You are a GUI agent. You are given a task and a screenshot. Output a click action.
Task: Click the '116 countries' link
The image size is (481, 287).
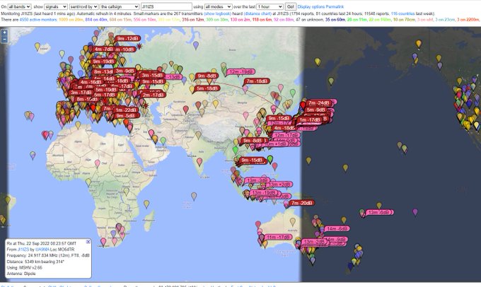[402, 13]
